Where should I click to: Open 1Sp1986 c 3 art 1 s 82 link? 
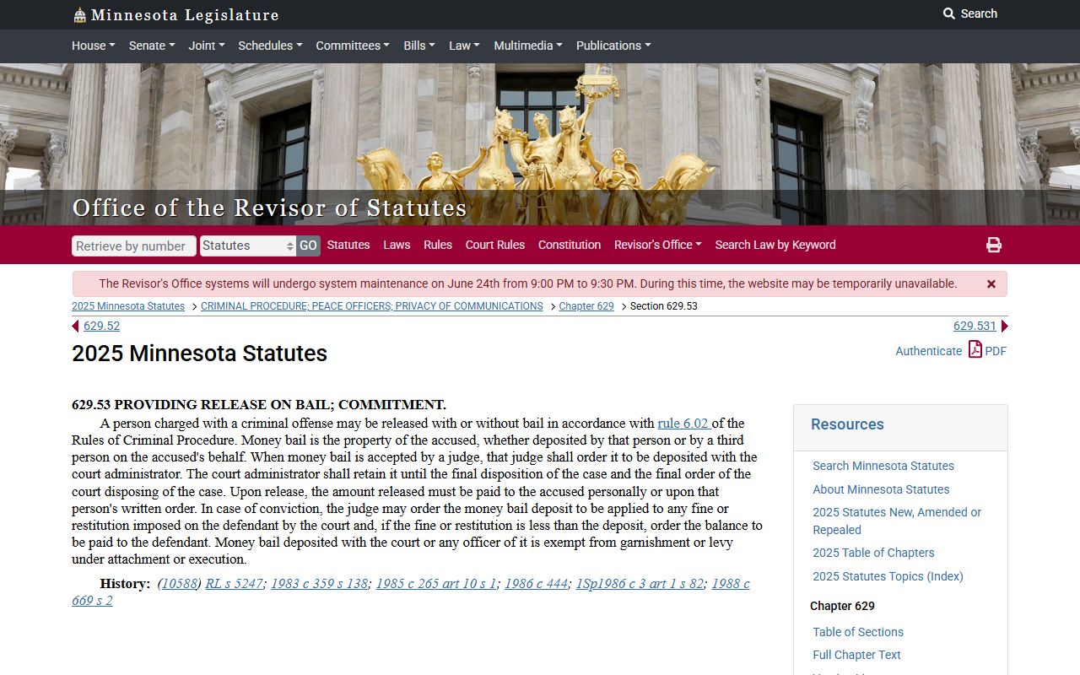[640, 584]
